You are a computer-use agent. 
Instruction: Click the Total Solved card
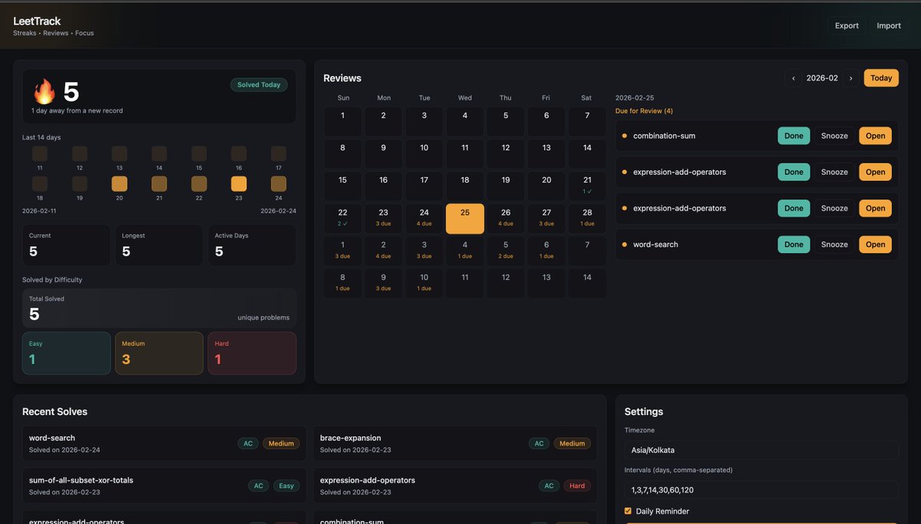159,308
